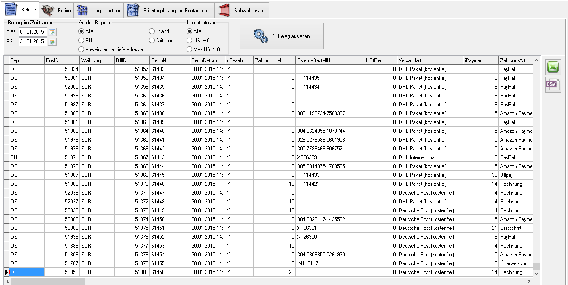568x285 pixels.
Task: Select USt = 0 filter
Action: [x=190, y=41]
